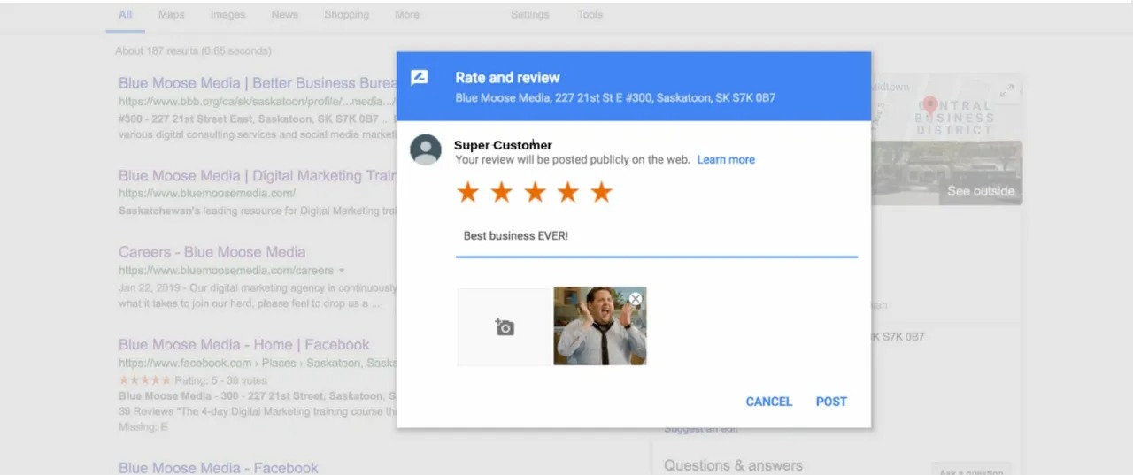Remove the attached photo with X
The image size is (1133, 475).
pyautogui.click(x=635, y=299)
